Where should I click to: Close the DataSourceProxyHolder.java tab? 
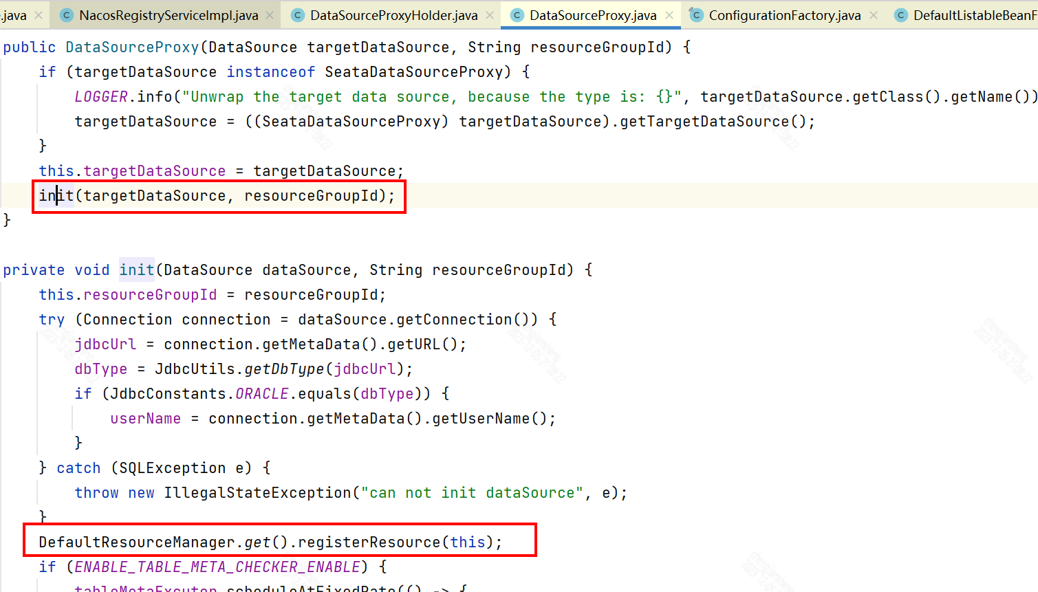click(489, 15)
